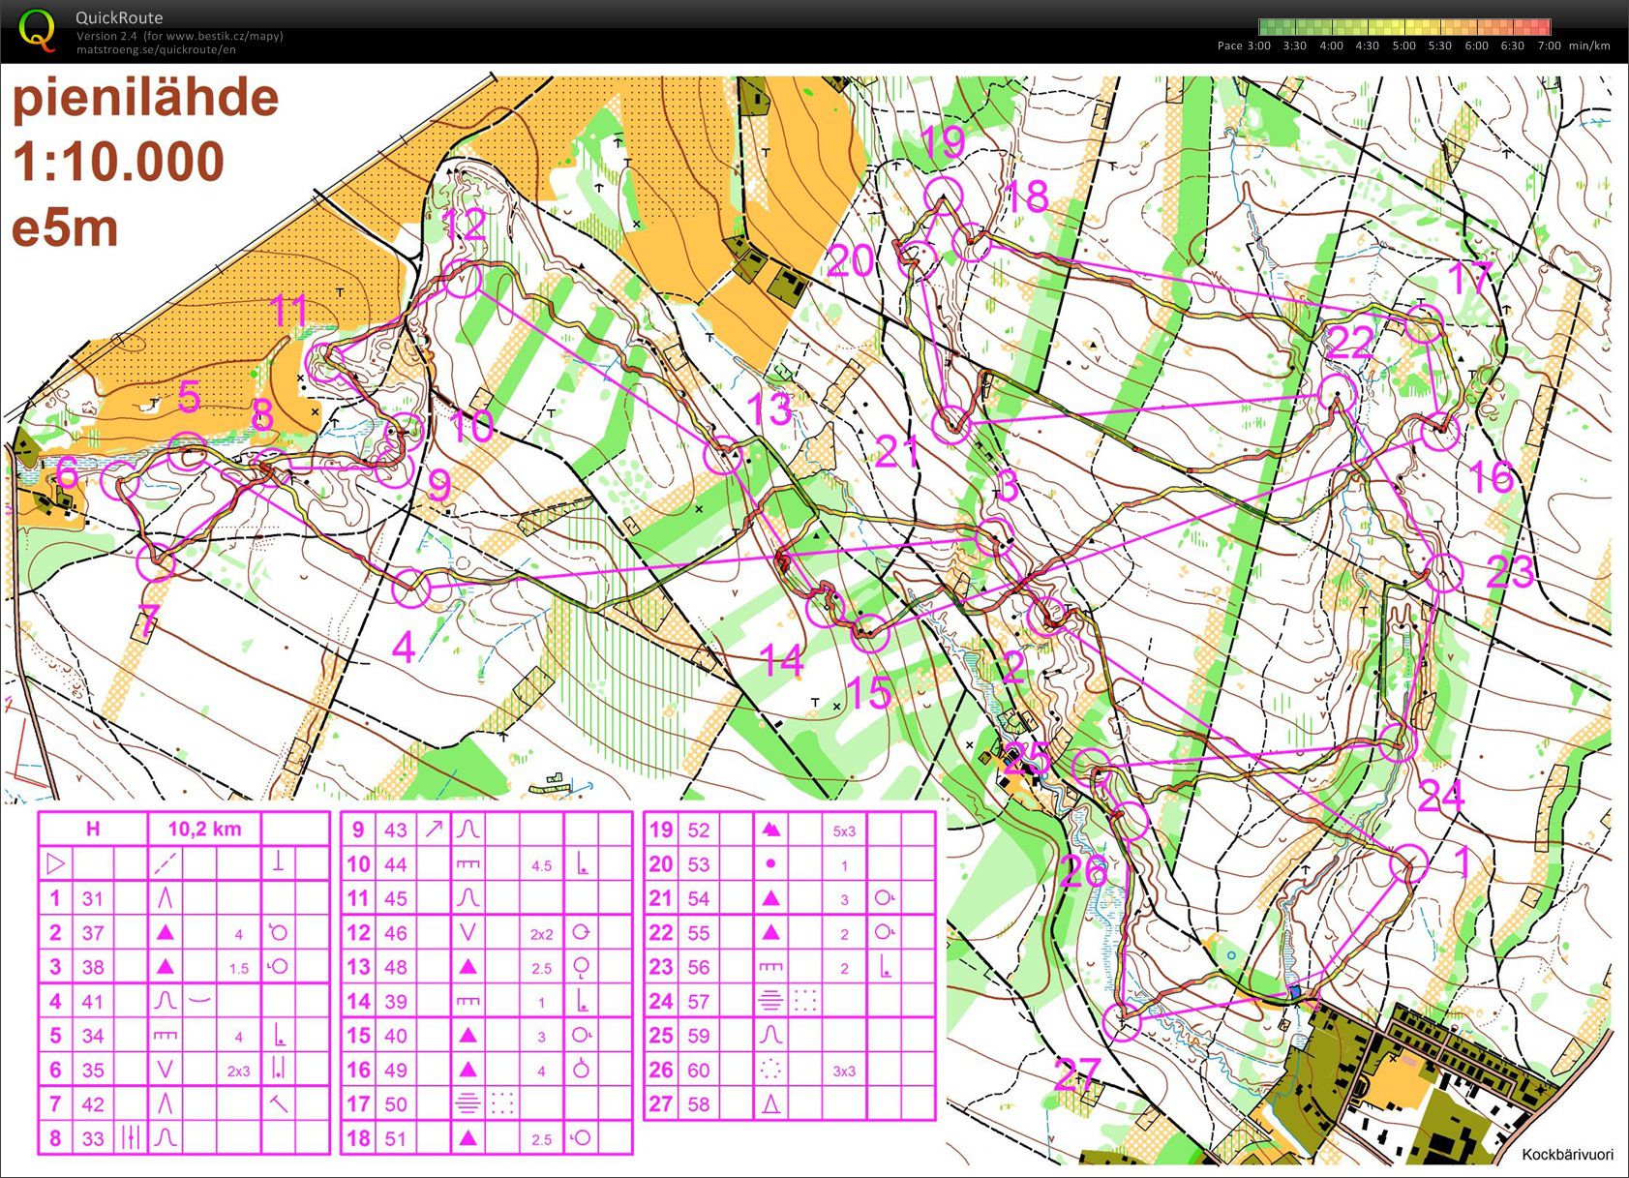Viewport: 1629px width, 1178px height.
Task: Click the QuickRoute title text
Action: [x=119, y=17]
